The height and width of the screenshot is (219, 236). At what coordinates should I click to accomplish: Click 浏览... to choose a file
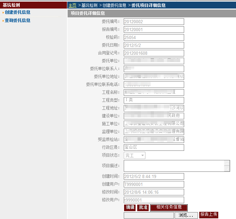pos(186,215)
